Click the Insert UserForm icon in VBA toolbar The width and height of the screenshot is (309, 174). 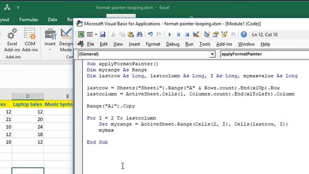click(x=90, y=34)
